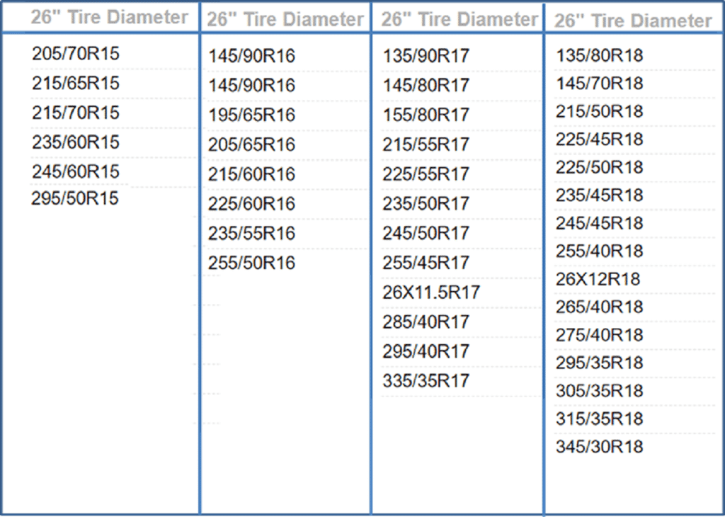The height and width of the screenshot is (517, 725).
Task: Select the 26X12R18 tire entry
Action: [598, 279]
